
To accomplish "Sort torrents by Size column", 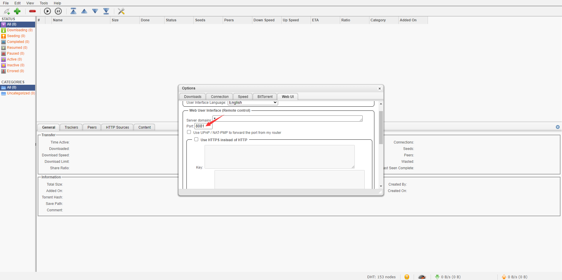I will (125, 20).
